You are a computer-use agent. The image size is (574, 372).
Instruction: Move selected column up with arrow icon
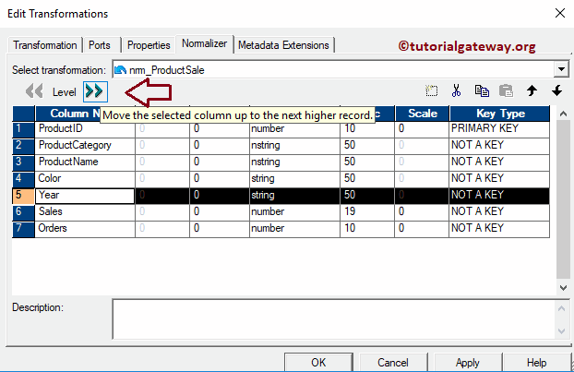tap(532, 90)
